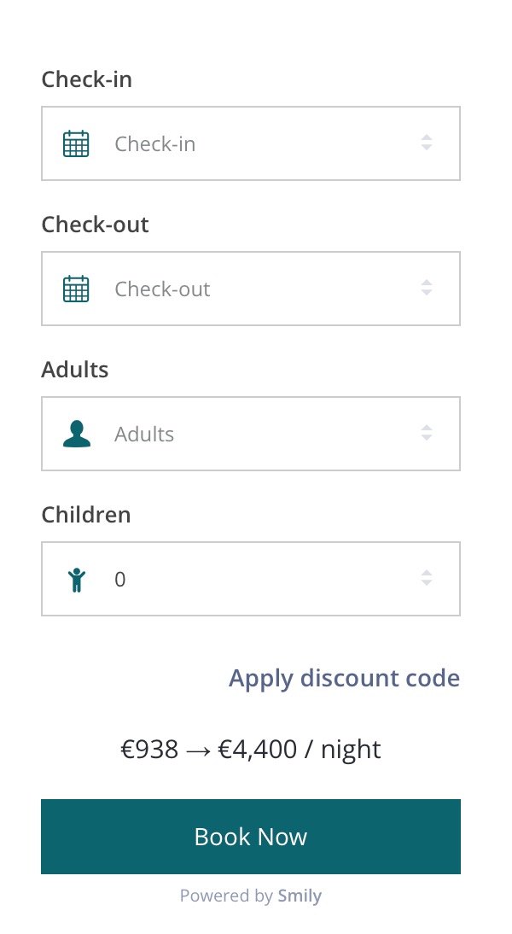Click the calendar icon in Check-in field
Image resolution: width=512 pixels, height=934 pixels.
click(76, 143)
